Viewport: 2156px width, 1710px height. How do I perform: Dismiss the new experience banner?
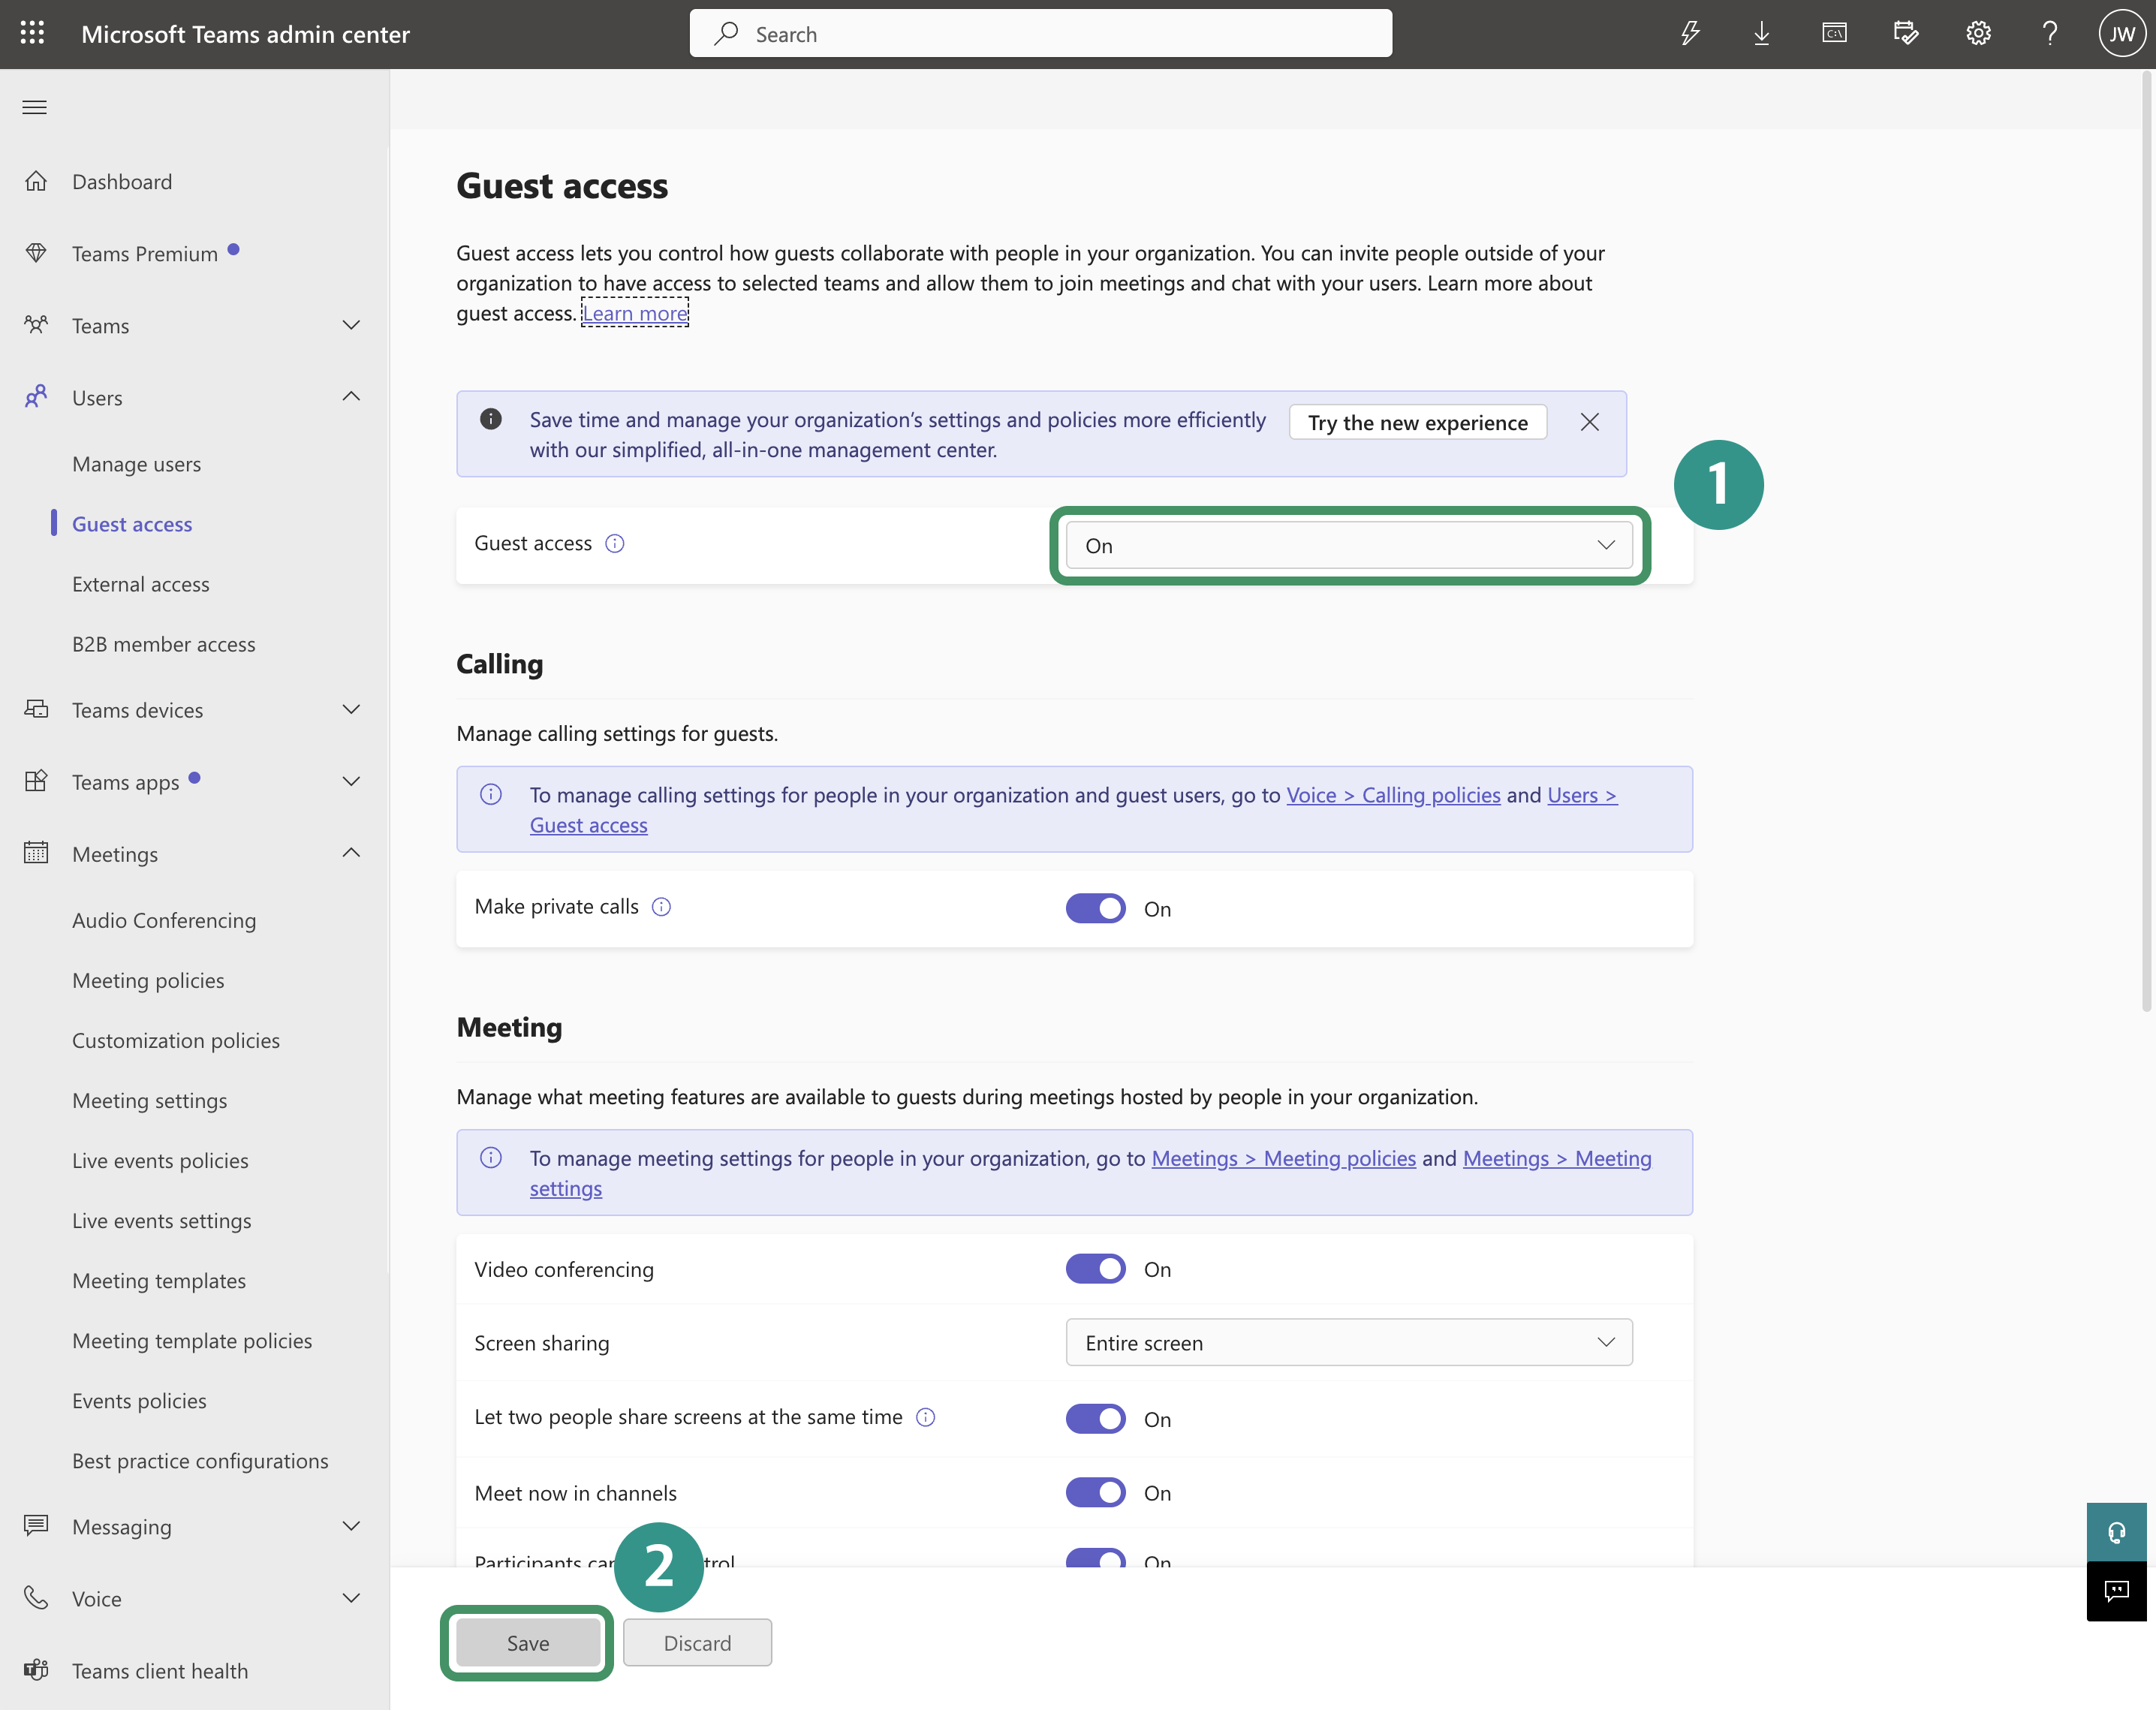[x=1589, y=422]
